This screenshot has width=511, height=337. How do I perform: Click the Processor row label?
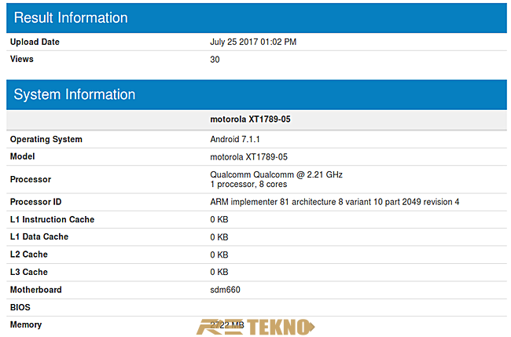(x=31, y=179)
